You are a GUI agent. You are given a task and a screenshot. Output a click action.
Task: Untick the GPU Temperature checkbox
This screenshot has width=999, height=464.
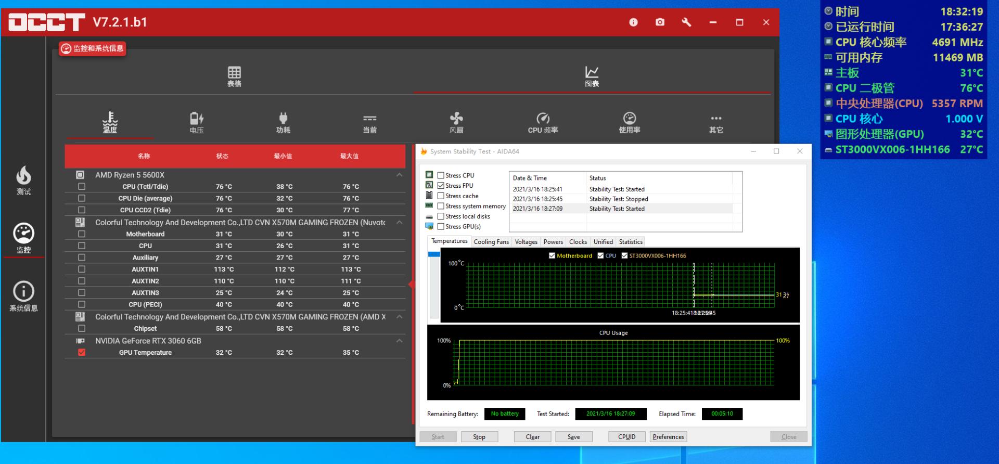(x=82, y=353)
